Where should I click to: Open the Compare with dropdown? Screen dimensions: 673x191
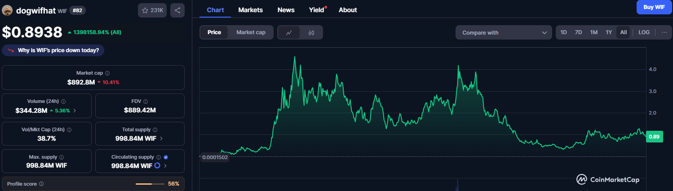(x=504, y=32)
